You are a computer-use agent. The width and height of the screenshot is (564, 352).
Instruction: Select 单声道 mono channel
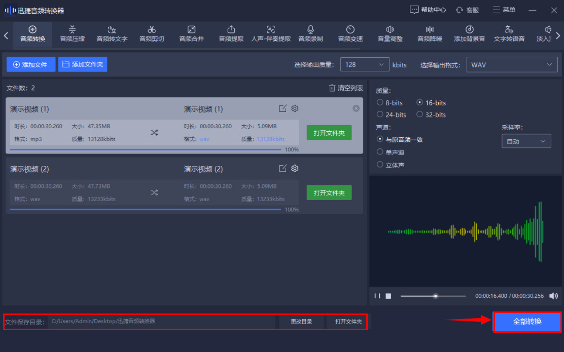[x=390, y=152]
